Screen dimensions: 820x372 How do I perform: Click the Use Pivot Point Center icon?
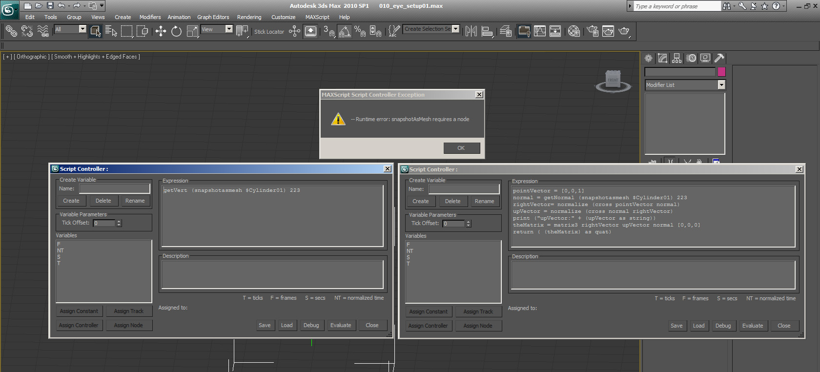click(x=242, y=31)
